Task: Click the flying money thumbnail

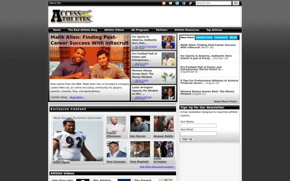Action: [168, 76]
